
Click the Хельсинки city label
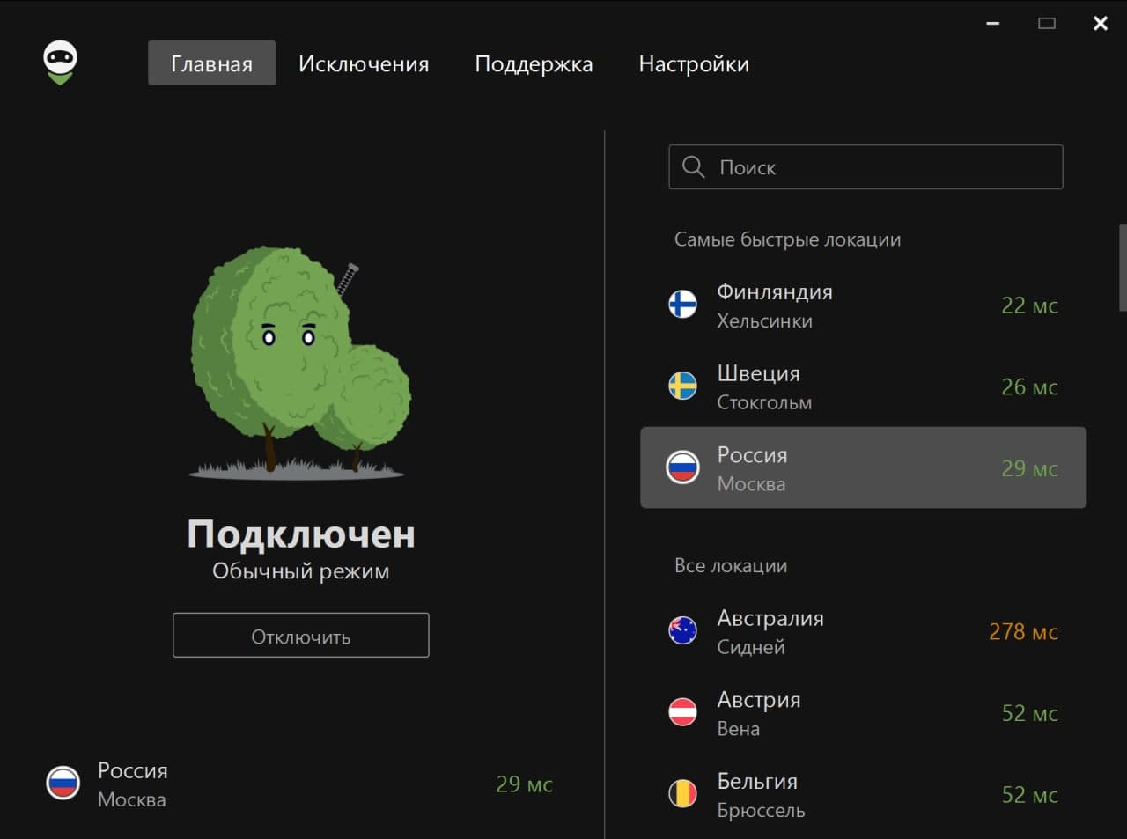click(764, 321)
